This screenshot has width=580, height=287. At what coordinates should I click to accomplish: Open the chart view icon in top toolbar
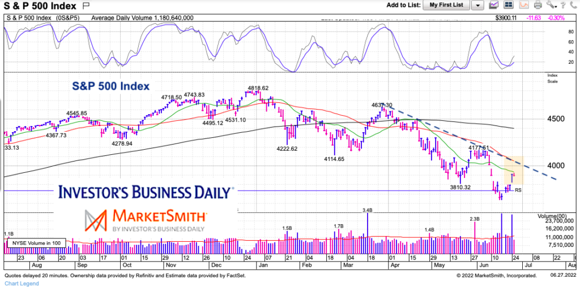[x=494, y=5]
